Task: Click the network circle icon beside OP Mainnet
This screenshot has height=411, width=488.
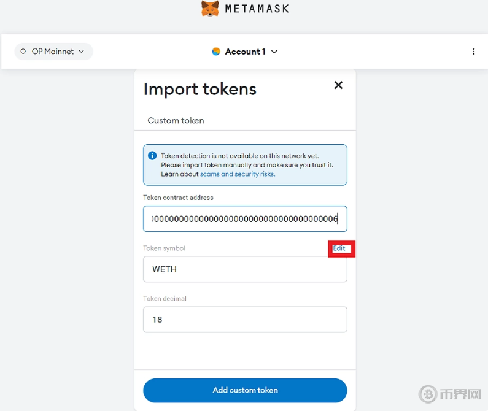Action: (23, 52)
